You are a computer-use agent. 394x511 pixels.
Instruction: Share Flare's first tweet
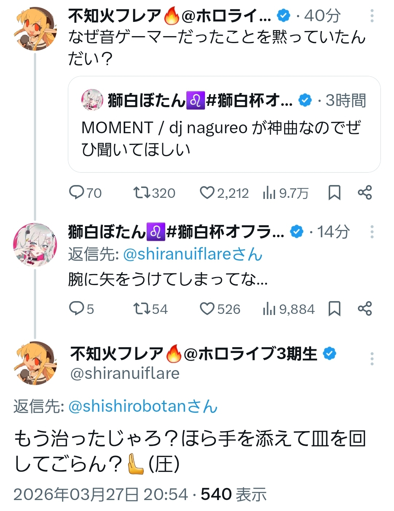click(365, 192)
